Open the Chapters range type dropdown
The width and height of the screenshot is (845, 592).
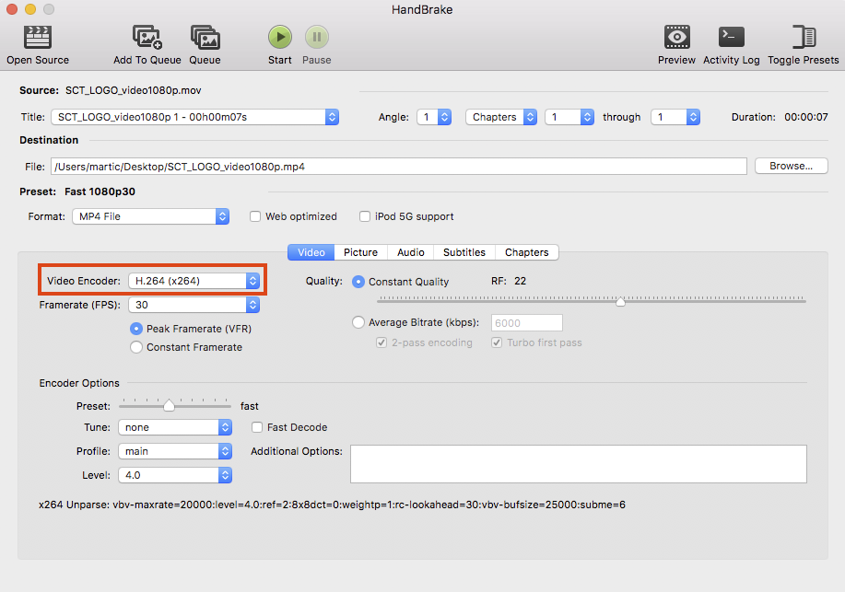(x=501, y=117)
